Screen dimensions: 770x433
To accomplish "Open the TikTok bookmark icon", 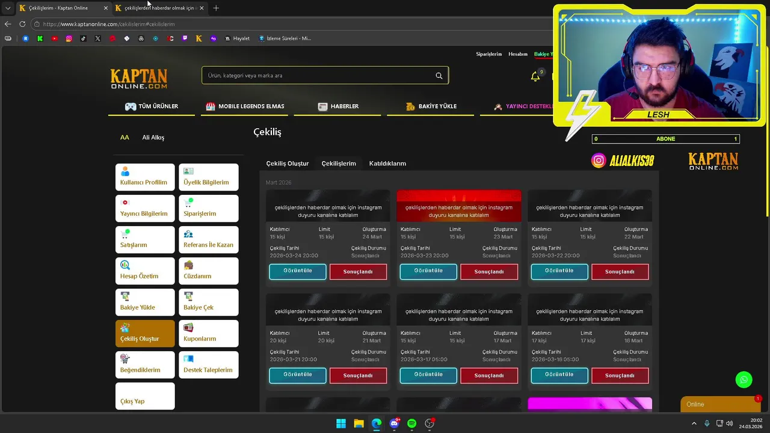I will point(83,38).
